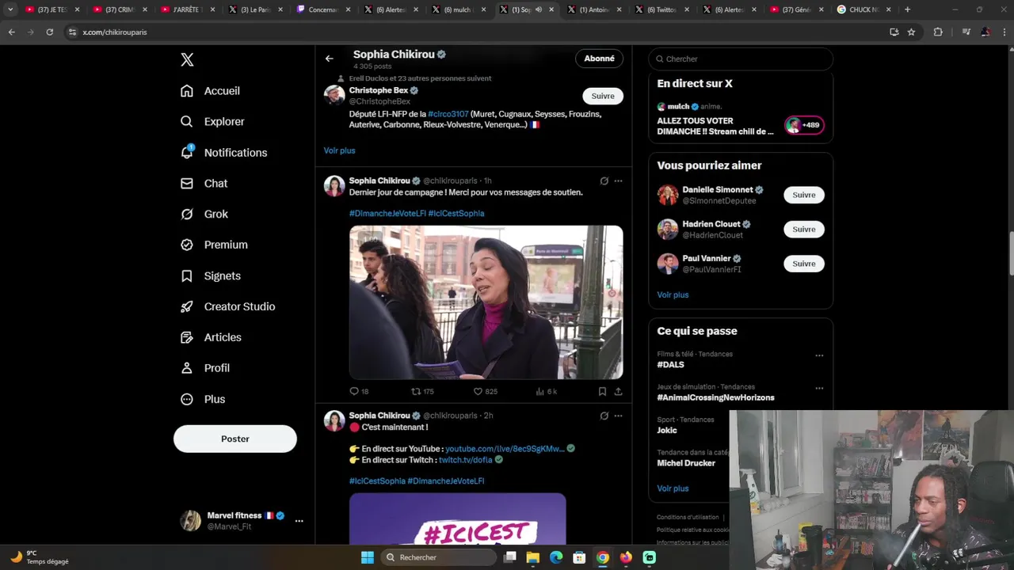This screenshot has height=570, width=1014.
Task: Open Plus more-options icon in sidebar
Action: click(187, 399)
